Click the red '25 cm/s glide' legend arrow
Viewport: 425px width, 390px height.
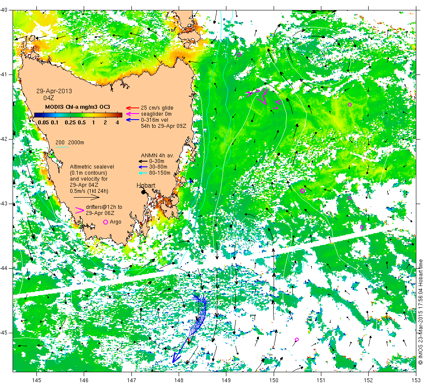[x=133, y=108]
